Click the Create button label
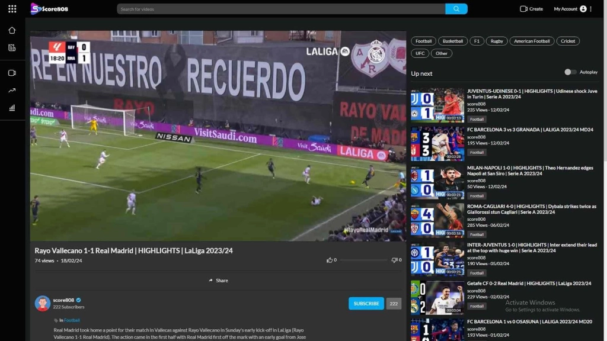The image size is (607, 341). pyautogui.click(x=536, y=9)
